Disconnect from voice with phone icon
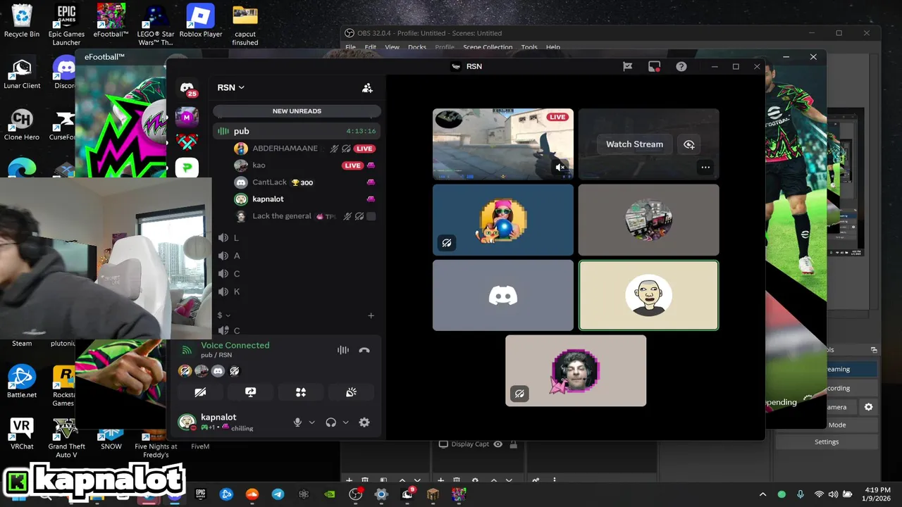Viewport: 902px width, 507px height. click(x=364, y=350)
